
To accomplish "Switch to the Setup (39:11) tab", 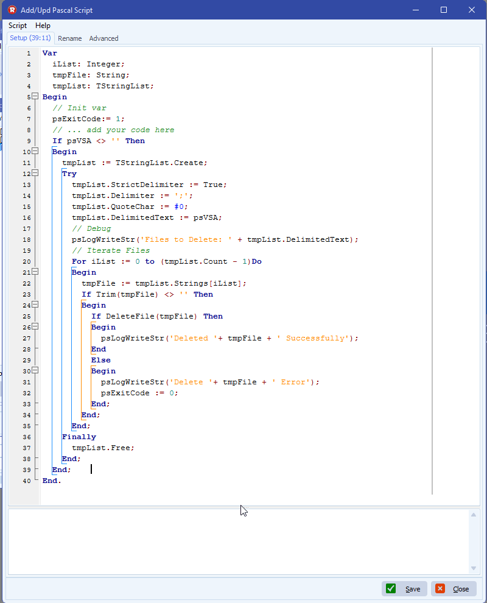I will 30,38.
